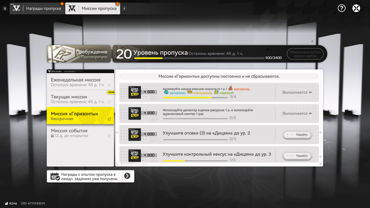The height and width of the screenshot is (208, 370).
Task: Select the Миссии пропуска tab
Action: (x=93, y=9)
